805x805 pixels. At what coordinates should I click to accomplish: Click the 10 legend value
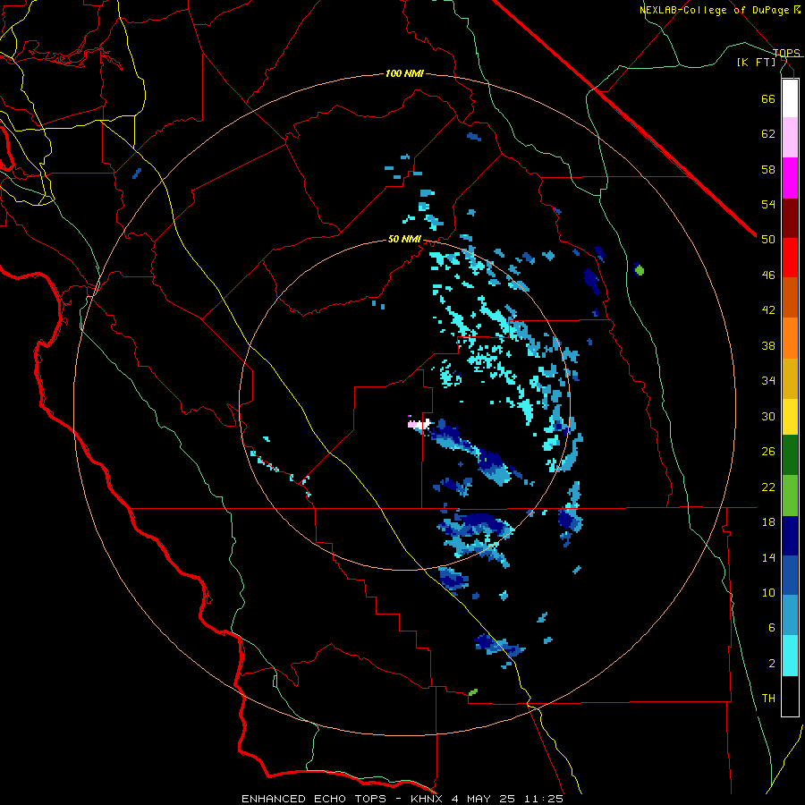768,593
